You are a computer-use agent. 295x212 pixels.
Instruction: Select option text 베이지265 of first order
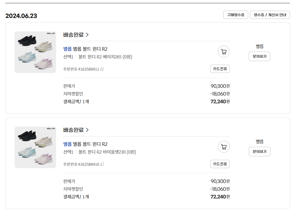click(112, 57)
